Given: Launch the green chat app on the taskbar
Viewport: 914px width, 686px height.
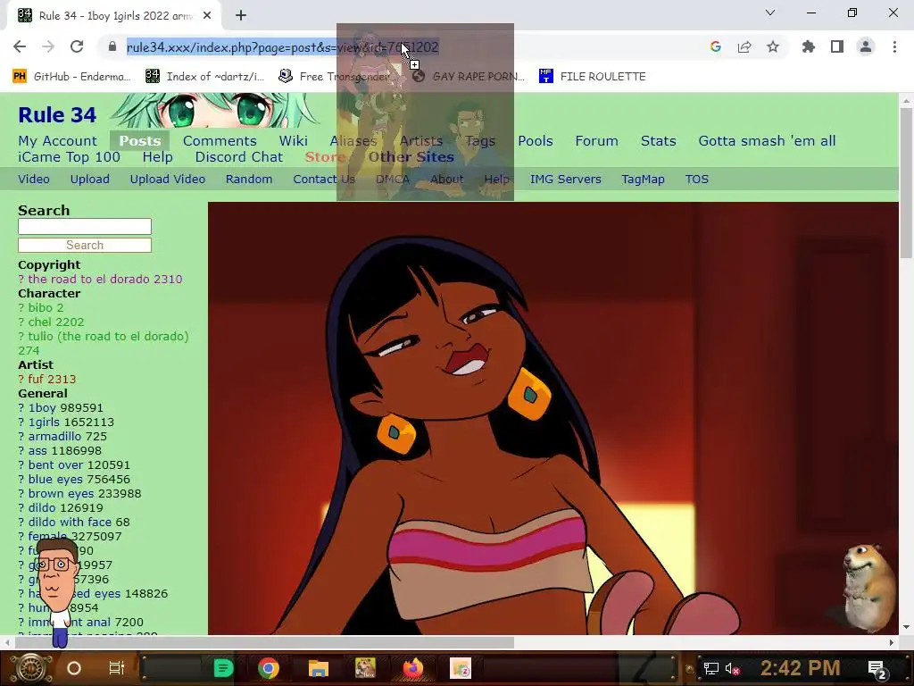Looking at the screenshot, I should 223,668.
